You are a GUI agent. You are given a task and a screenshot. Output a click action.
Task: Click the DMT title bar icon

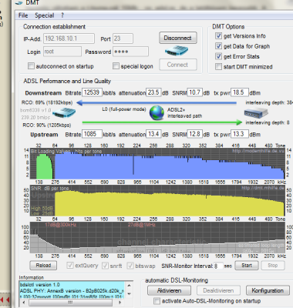(19, 2)
